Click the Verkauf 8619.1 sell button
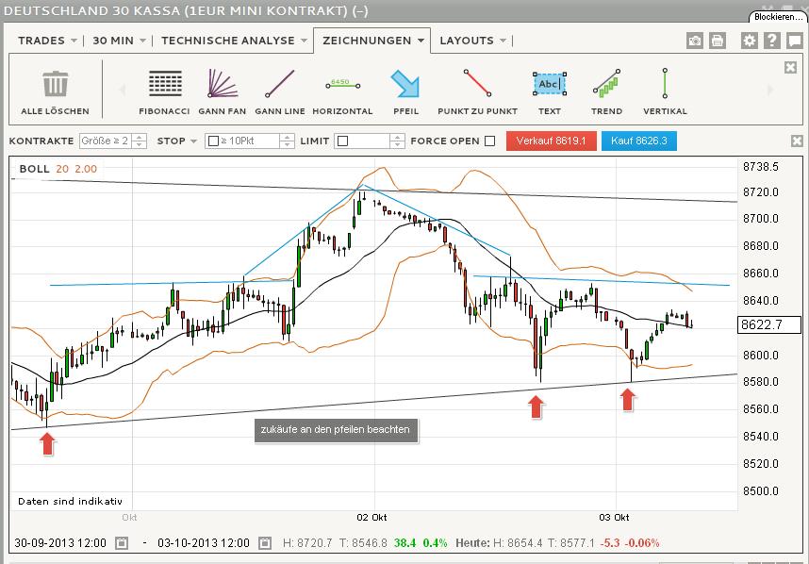Screen dimensions: 809x564 (x=552, y=141)
